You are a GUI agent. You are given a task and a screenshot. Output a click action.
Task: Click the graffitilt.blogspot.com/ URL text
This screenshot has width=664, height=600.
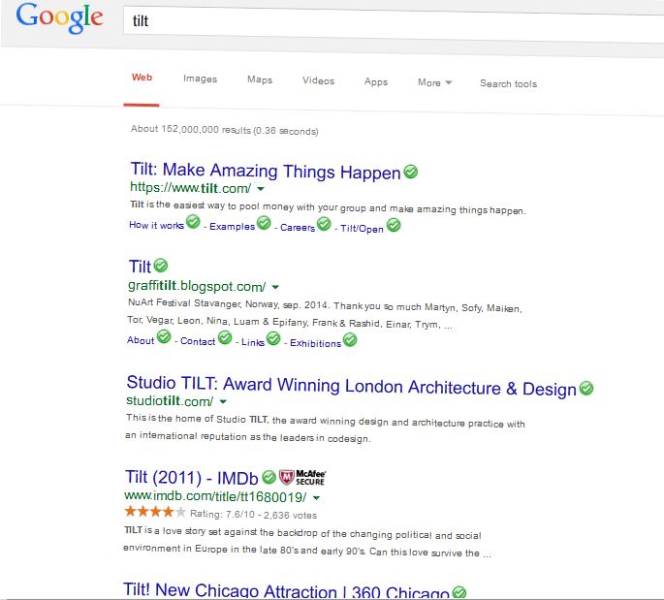[197, 286]
